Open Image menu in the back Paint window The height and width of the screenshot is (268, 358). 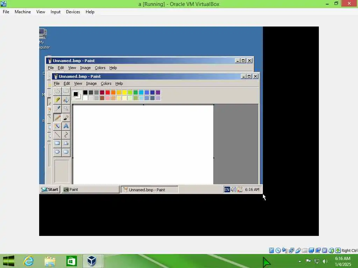[x=85, y=68]
